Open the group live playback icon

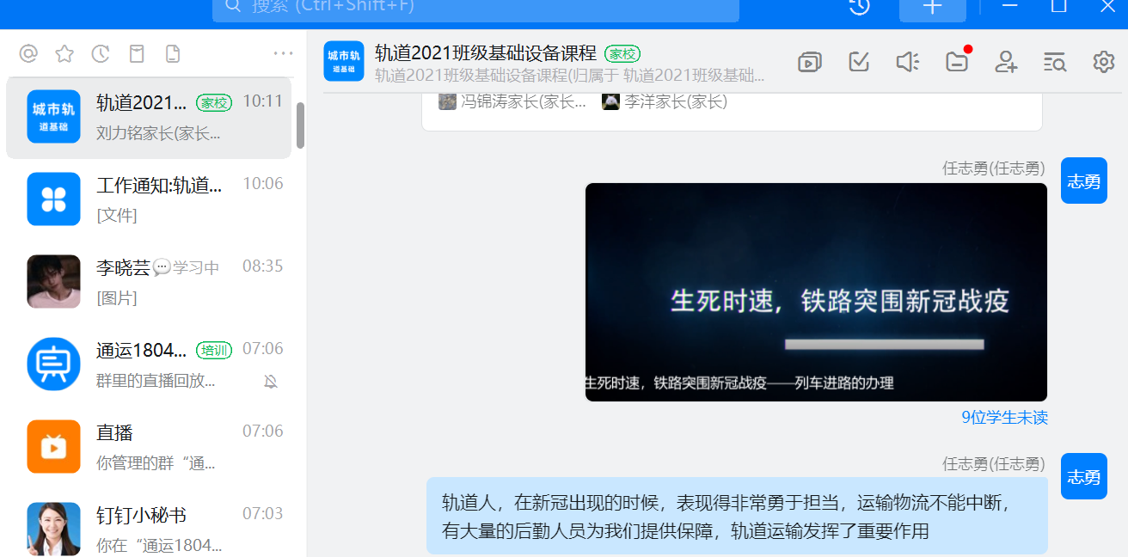click(x=809, y=62)
